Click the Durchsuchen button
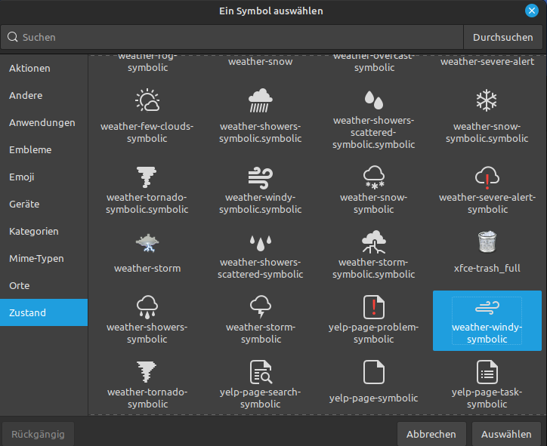The height and width of the screenshot is (446, 547). (x=503, y=37)
